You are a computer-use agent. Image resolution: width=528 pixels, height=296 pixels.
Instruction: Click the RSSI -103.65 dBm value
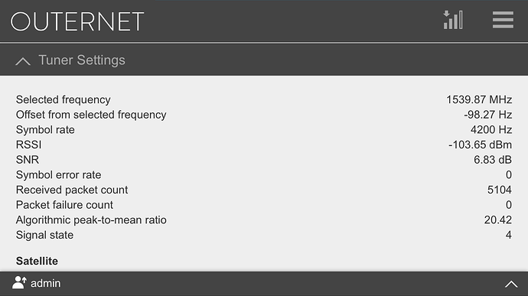click(x=480, y=145)
